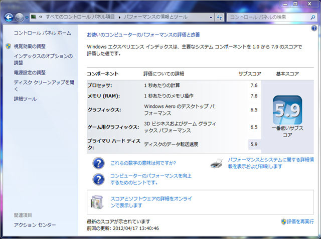Click the printer icon

[x=217, y=163]
